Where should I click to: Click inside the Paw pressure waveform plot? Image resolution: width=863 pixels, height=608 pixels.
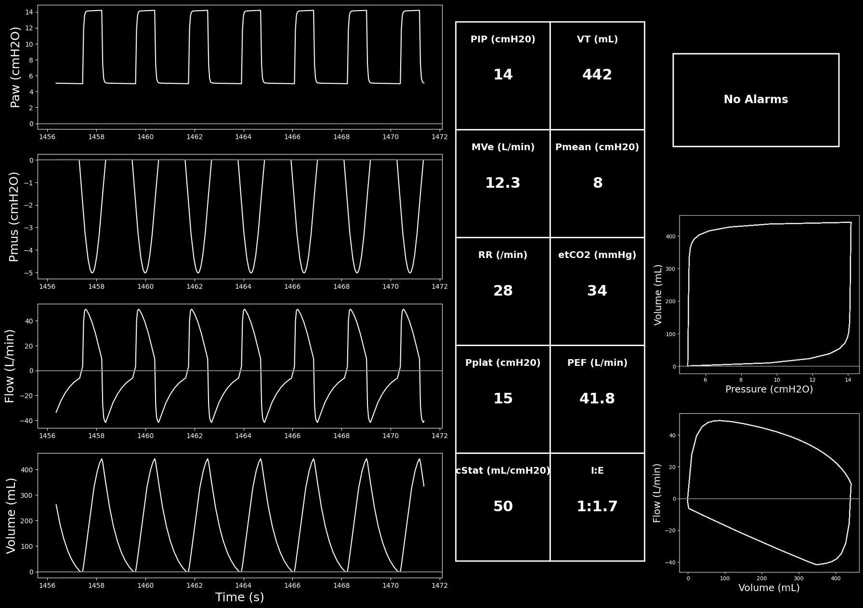tap(240, 67)
